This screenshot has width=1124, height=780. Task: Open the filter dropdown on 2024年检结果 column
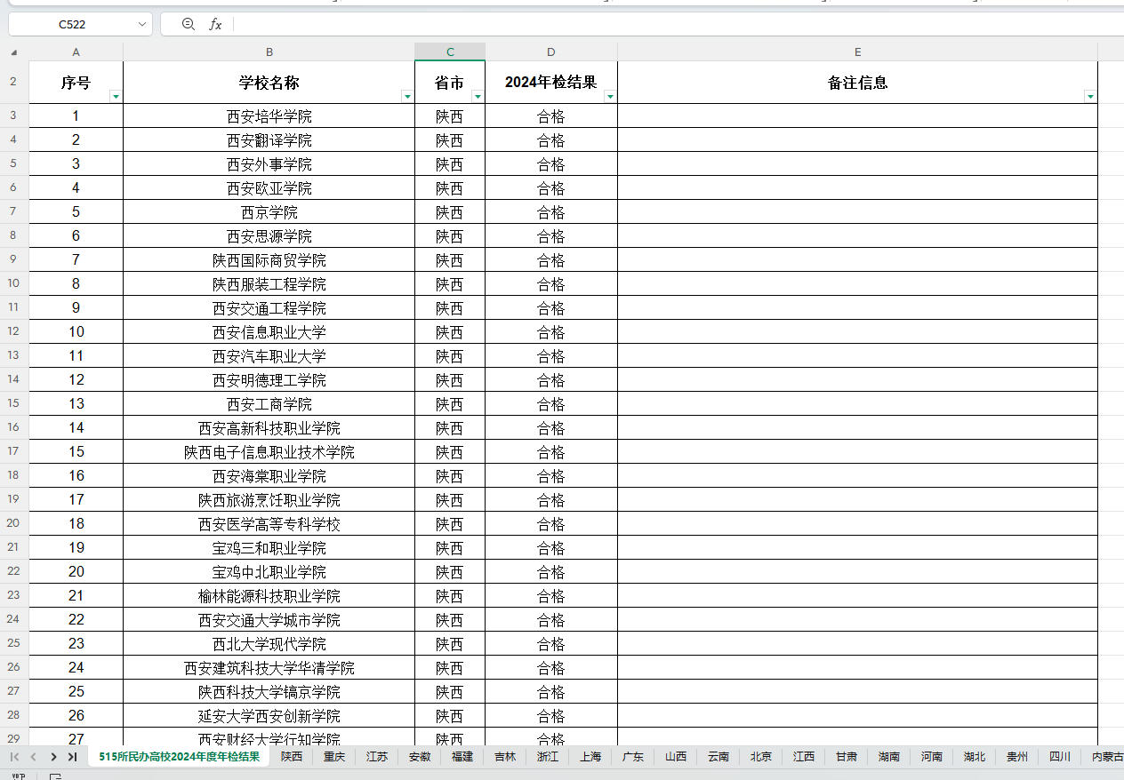point(608,95)
